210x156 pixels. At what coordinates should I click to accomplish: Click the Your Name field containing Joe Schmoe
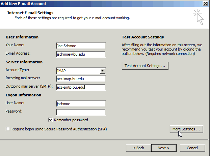click(81, 46)
